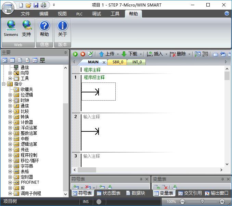The width and height of the screenshot is (232, 206).
Task: Click the Print icon in quick access toolbar
Action: pos(43,5)
